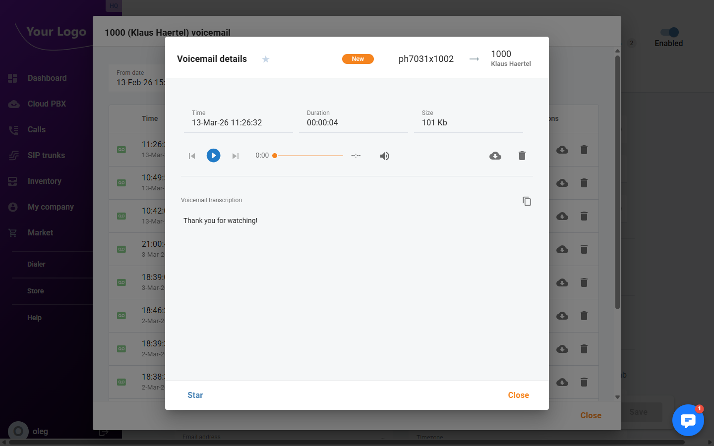The image size is (714, 446).
Task: Mute the voicemail player volume
Action: pos(385,156)
